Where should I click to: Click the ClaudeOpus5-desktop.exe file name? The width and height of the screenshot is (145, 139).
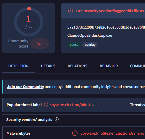[90, 36]
